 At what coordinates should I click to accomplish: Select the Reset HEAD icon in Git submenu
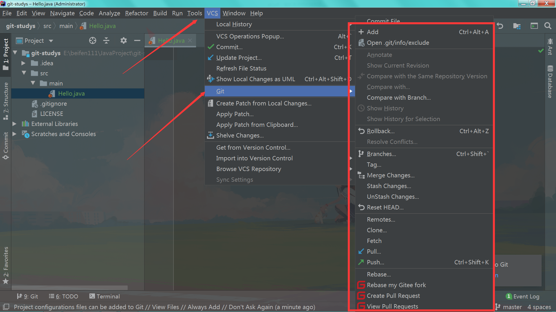[x=361, y=207]
